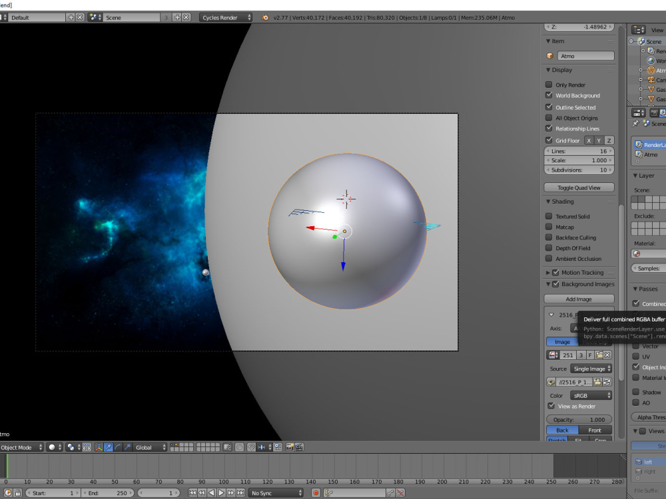Add a new screen layout with plus icon

point(71,17)
